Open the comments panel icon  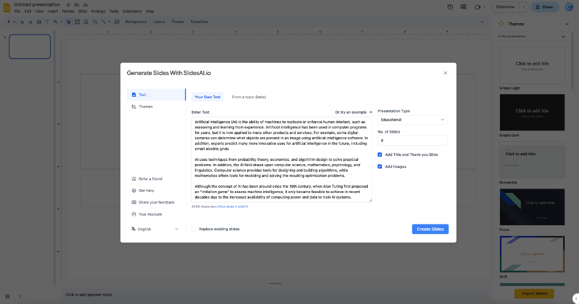(x=463, y=7)
